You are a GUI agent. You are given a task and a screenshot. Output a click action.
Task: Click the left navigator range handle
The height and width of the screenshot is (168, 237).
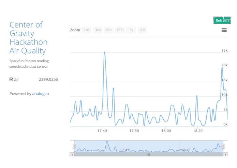tap(74, 146)
